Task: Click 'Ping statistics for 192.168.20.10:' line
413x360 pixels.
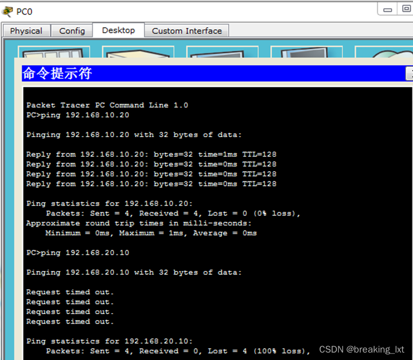Action: [110, 341]
